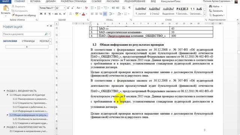The height and width of the screenshot is (135, 240).
Task: Click Replace (Заменить) in the editing group
Action: [x=216, y=11]
